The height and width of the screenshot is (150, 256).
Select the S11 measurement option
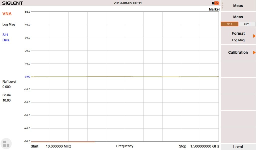pyautogui.click(x=229, y=24)
